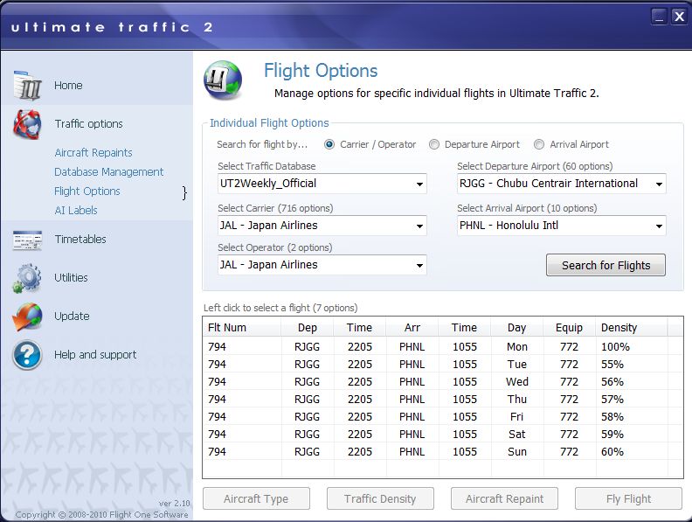Click the Timetables icon in sidebar
Image resolution: width=692 pixels, height=522 pixels.
click(27, 240)
